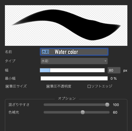The height and width of the screenshot is (131, 132).
Task: Click the 混ざりやすさ slider handle
Action: tap(107, 105)
